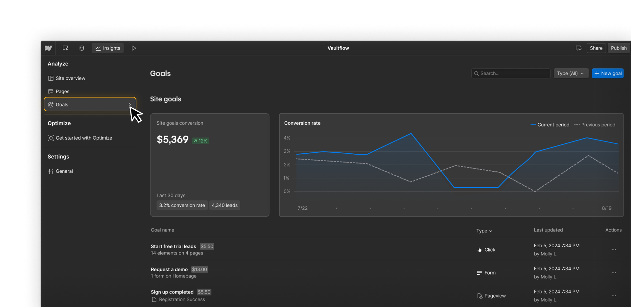The width and height of the screenshot is (631, 307).
Task: Focus the goals Search field
Action: (511, 73)
